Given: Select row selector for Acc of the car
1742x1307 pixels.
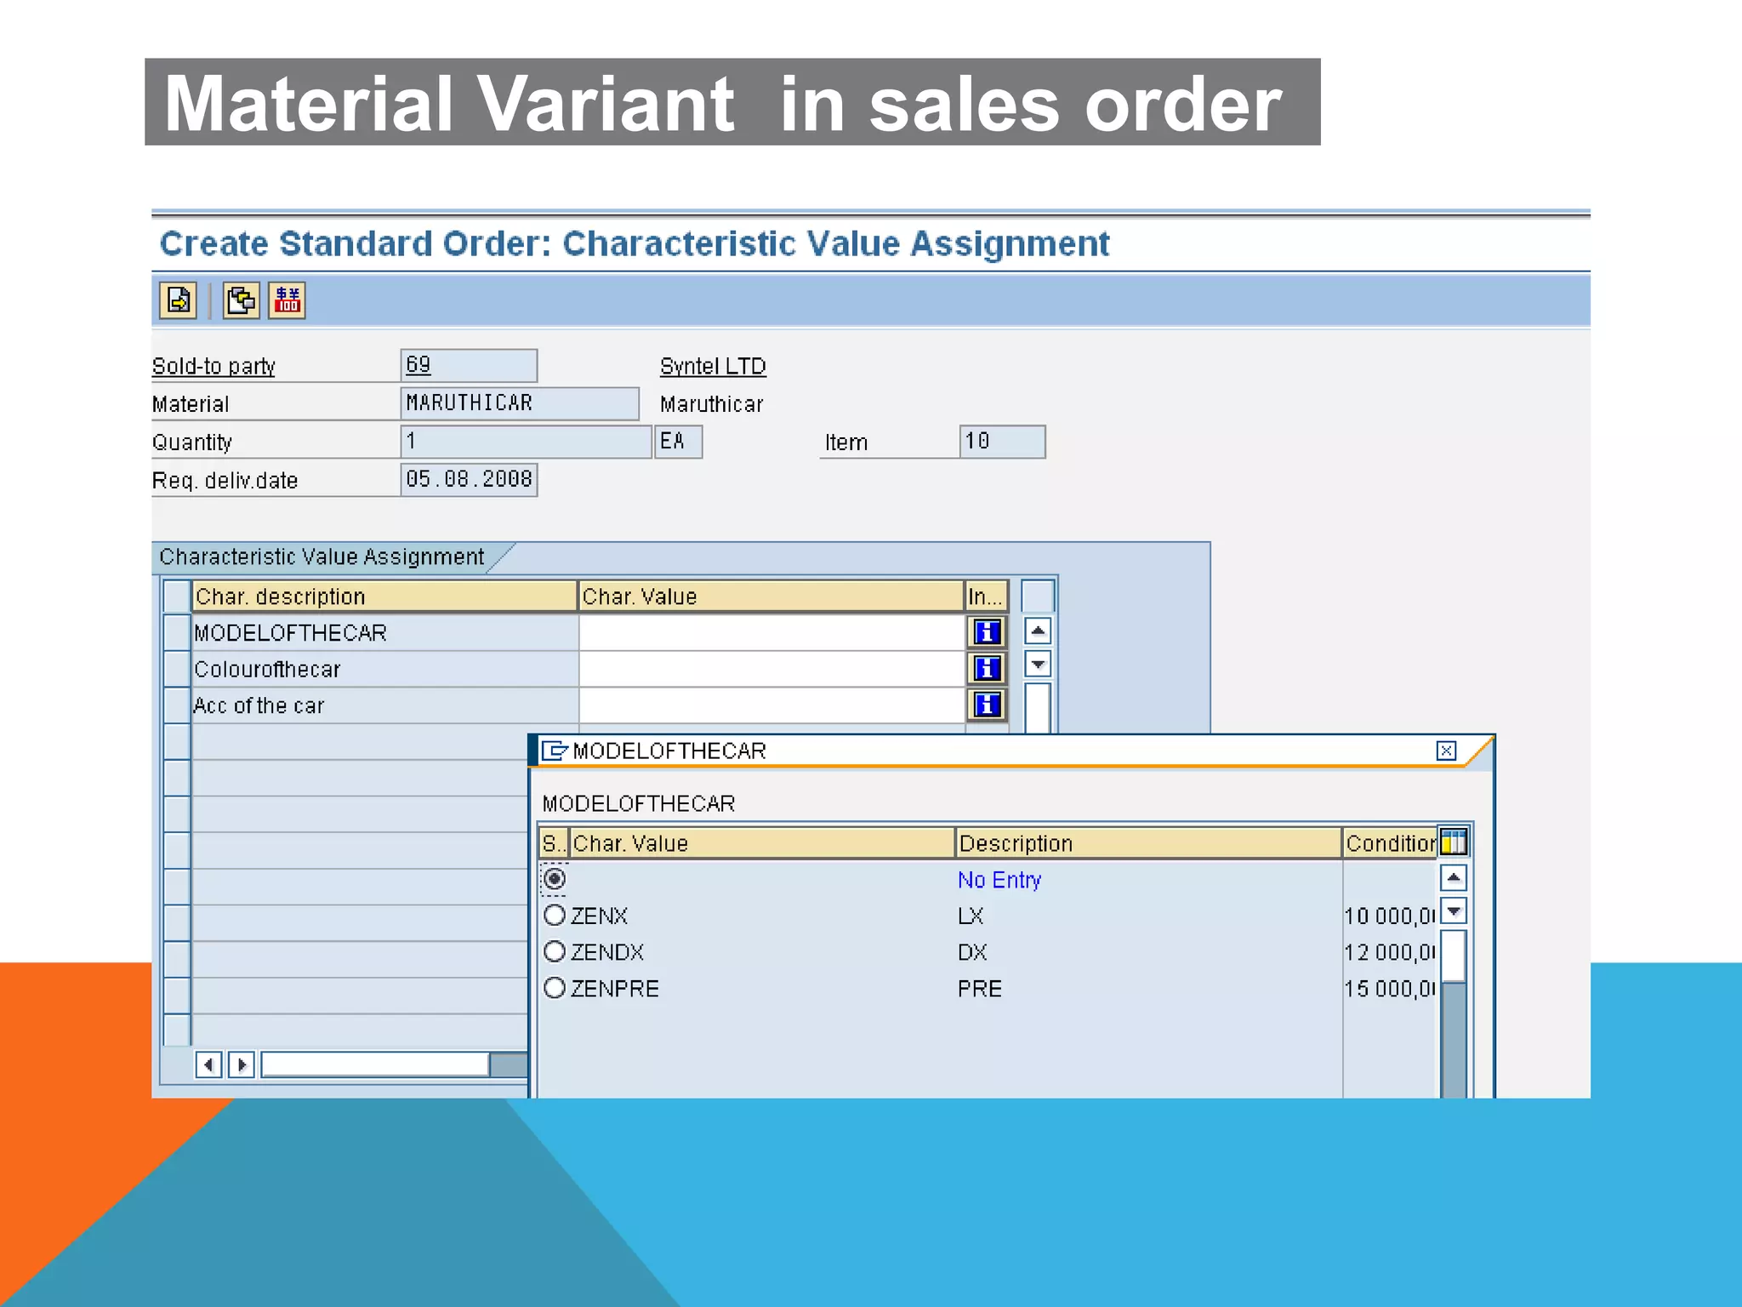Looking at the screenshot, I should pyautogui.click(x=176, y=705).
